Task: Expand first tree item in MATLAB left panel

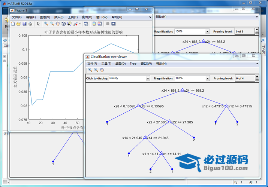Action: (4, 56)
